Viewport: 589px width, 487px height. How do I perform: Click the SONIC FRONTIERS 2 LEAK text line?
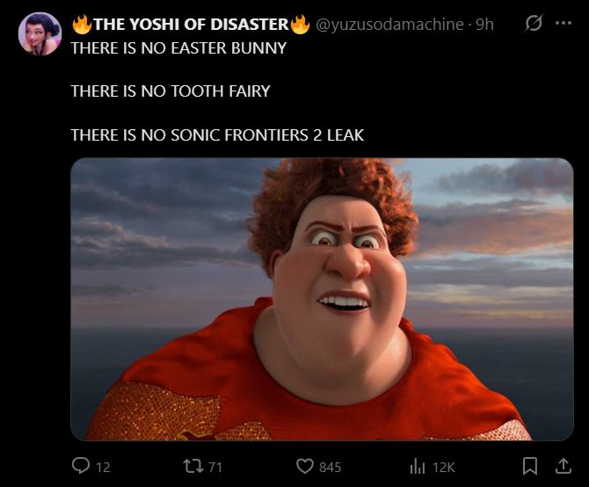coord(267,135)
